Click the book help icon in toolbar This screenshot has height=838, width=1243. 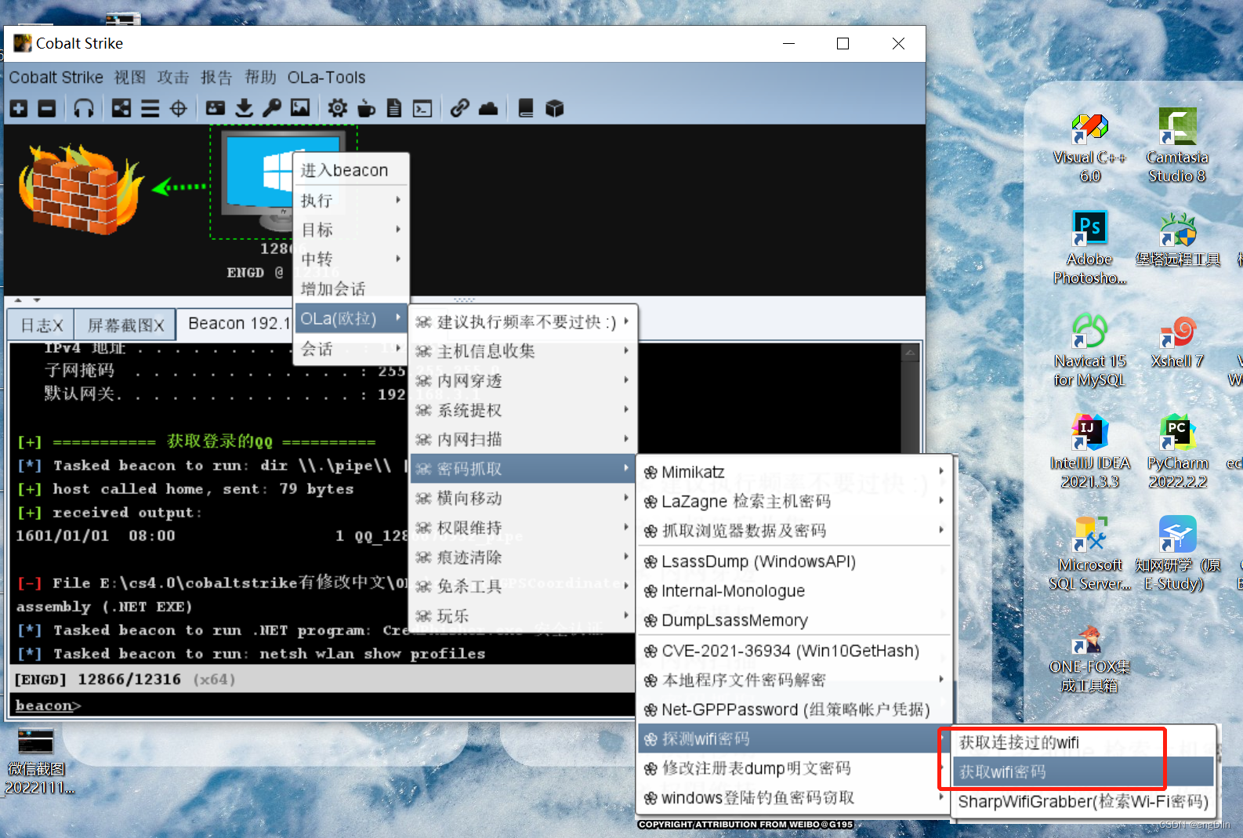tap(526, 108)
